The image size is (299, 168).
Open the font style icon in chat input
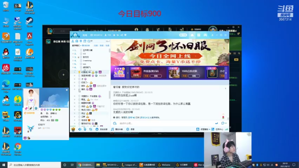tap(115, 124)
